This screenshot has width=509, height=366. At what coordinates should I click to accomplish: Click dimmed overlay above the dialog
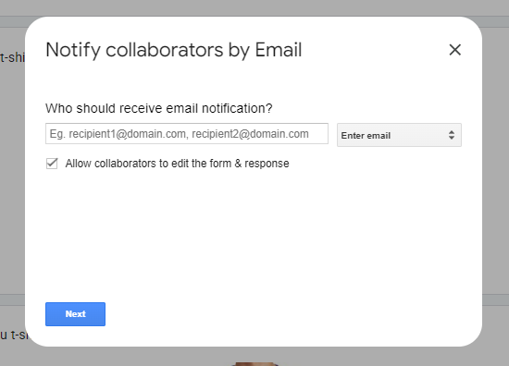click(254, 7)
